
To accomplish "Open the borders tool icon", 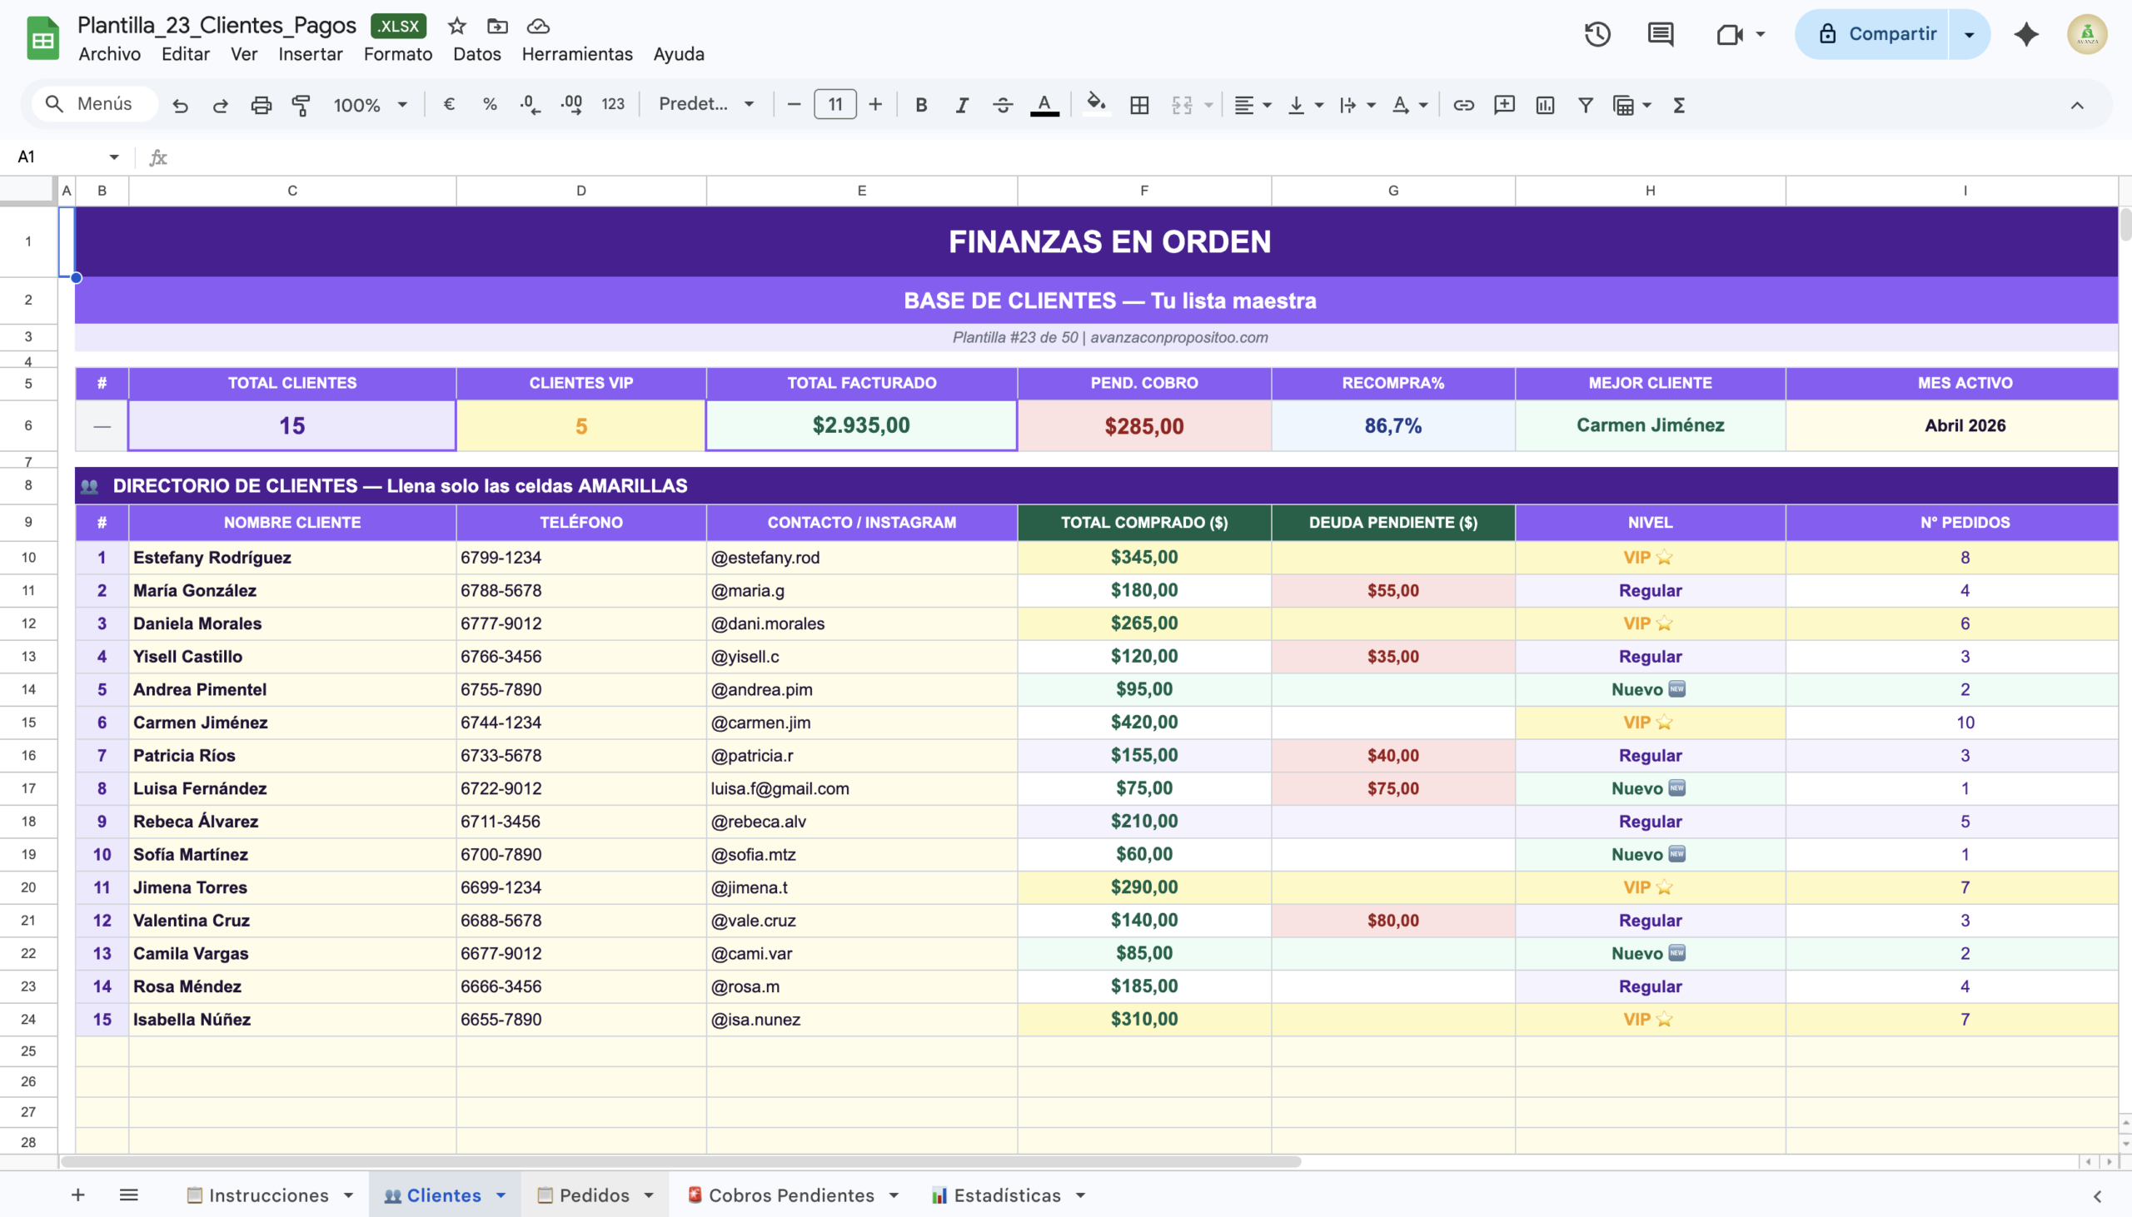I will pos(1138,105).
